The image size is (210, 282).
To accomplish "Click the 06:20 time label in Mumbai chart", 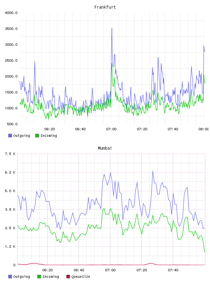I will (x=47, y=270).
